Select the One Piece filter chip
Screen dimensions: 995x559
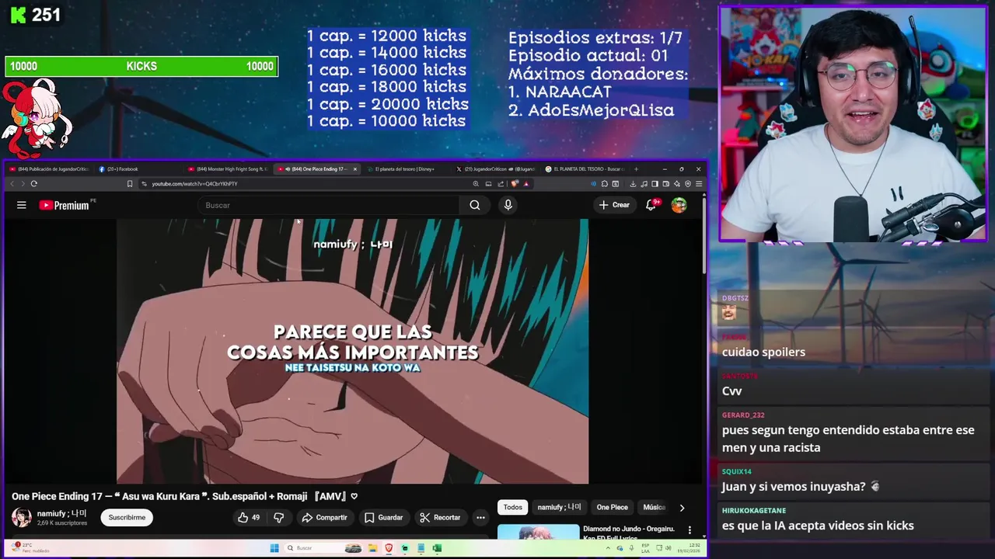click(x=612, y=507)
